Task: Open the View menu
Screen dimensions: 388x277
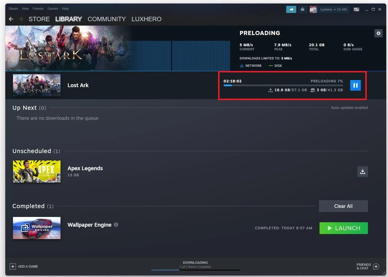Action: (25, 9)
